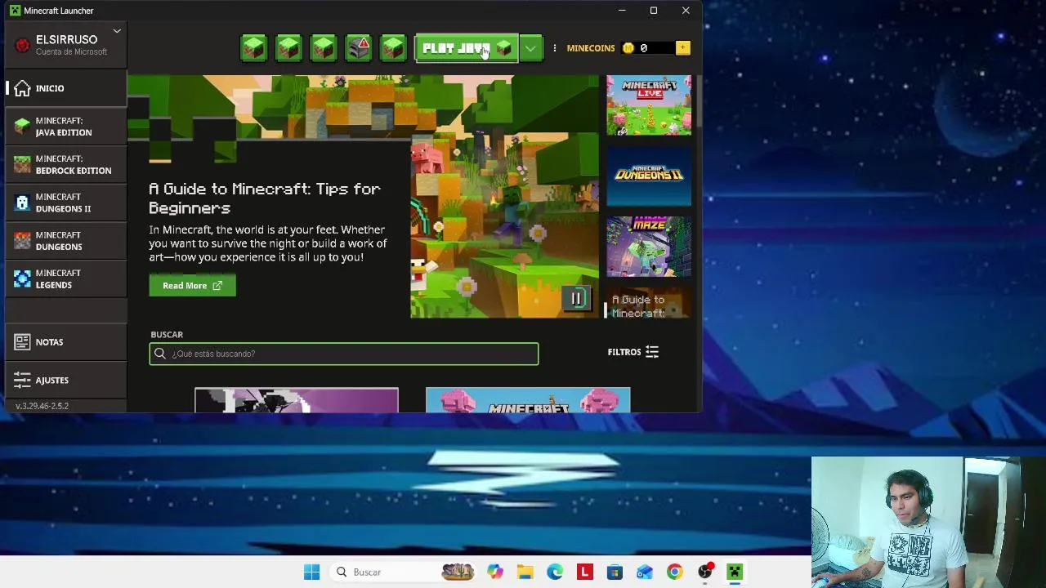Select the Maze carousel thumbnail
This screenshot has width=1046, height=588.
pos(649,247)
